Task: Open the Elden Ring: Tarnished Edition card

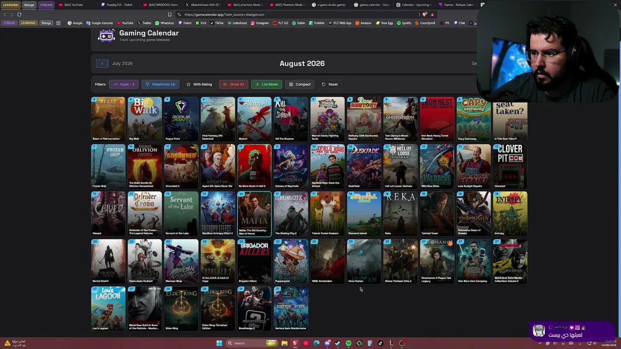Action: click(218, 309)
